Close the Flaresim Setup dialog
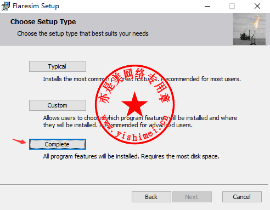This screenshot has width=270, height=210. tap(257, 6)
